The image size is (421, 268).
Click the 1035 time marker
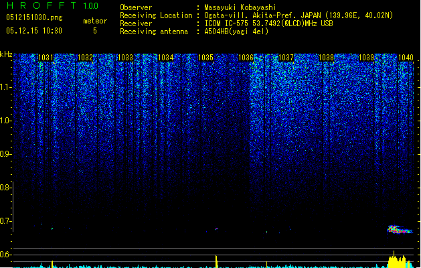205,58
